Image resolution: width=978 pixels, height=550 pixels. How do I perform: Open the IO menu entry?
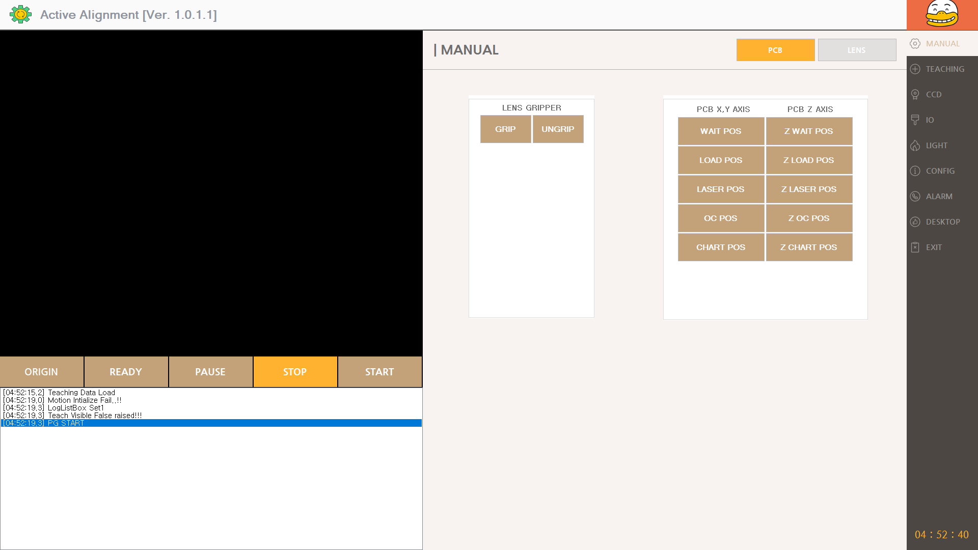pyautogui.click(x=942, y=120)
